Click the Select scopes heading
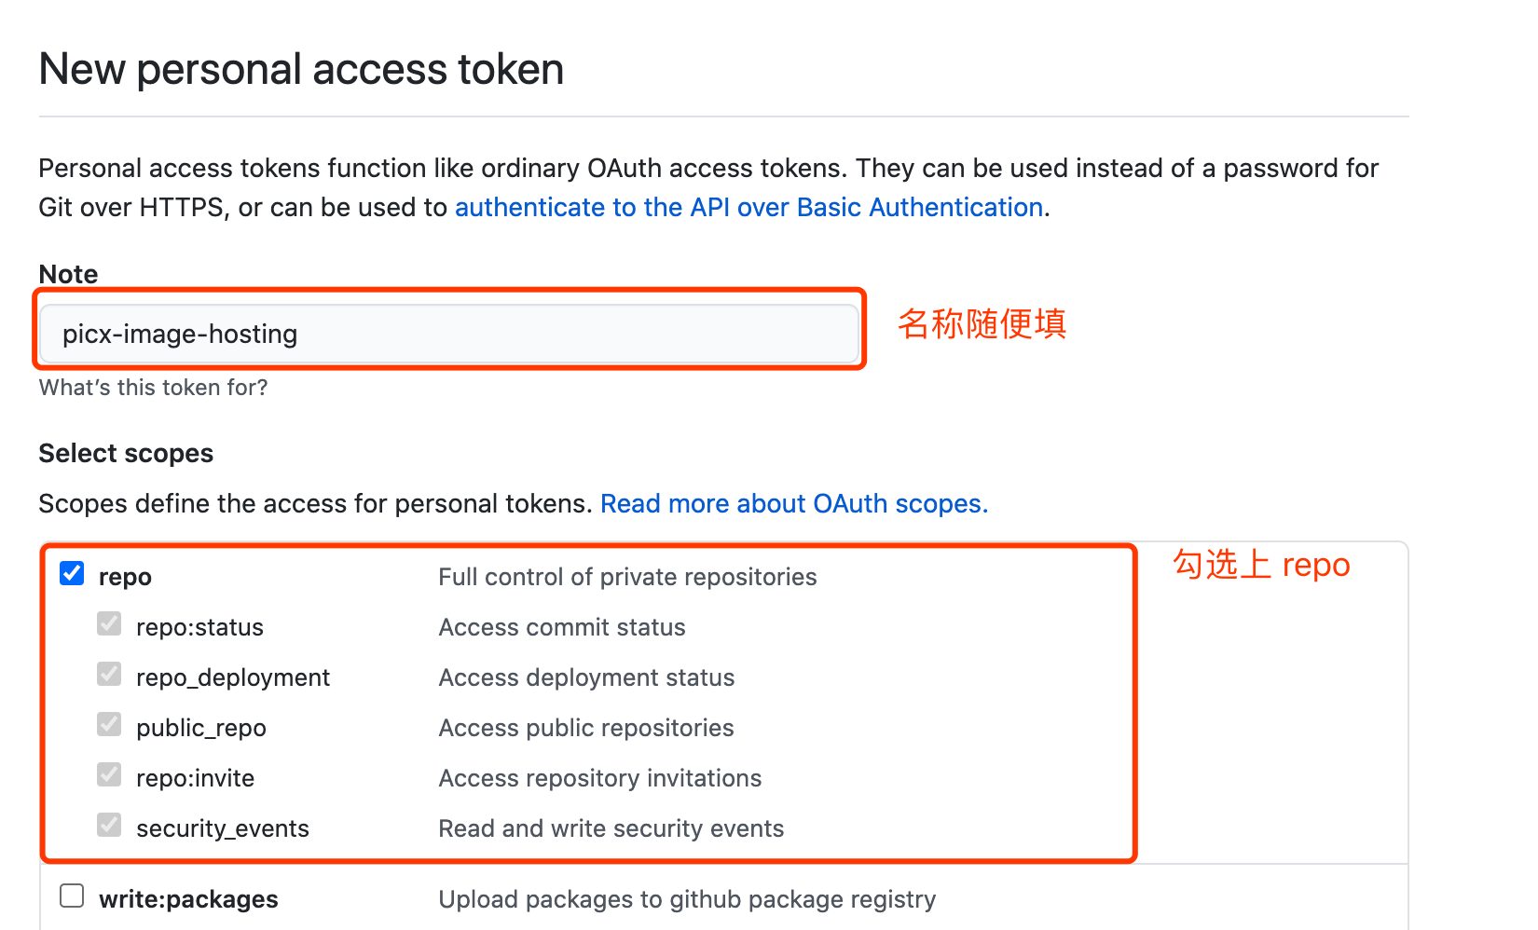Viewport: 1538px width, 930px height. (126, 454)
